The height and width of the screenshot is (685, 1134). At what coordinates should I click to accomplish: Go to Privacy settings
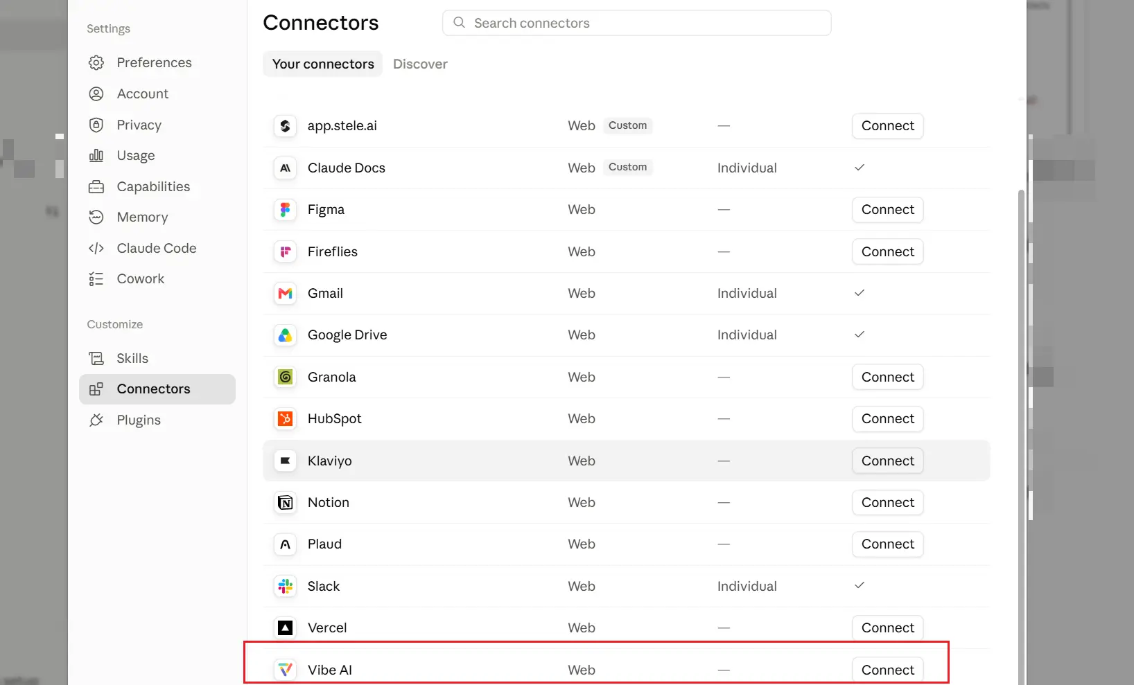point(157,125)
